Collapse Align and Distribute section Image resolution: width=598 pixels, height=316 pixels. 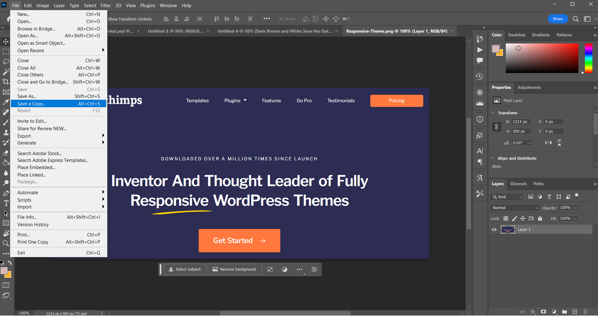tap(493, 158)
